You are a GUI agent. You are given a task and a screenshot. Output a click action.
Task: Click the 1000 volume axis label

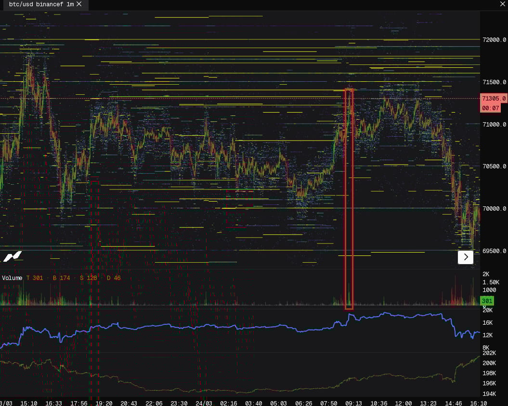tap(489, 290)
